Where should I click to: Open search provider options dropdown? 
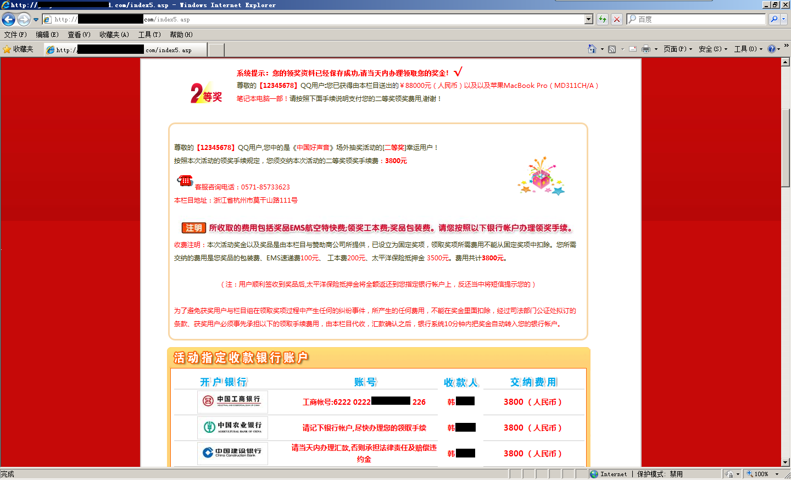point(784,19)
